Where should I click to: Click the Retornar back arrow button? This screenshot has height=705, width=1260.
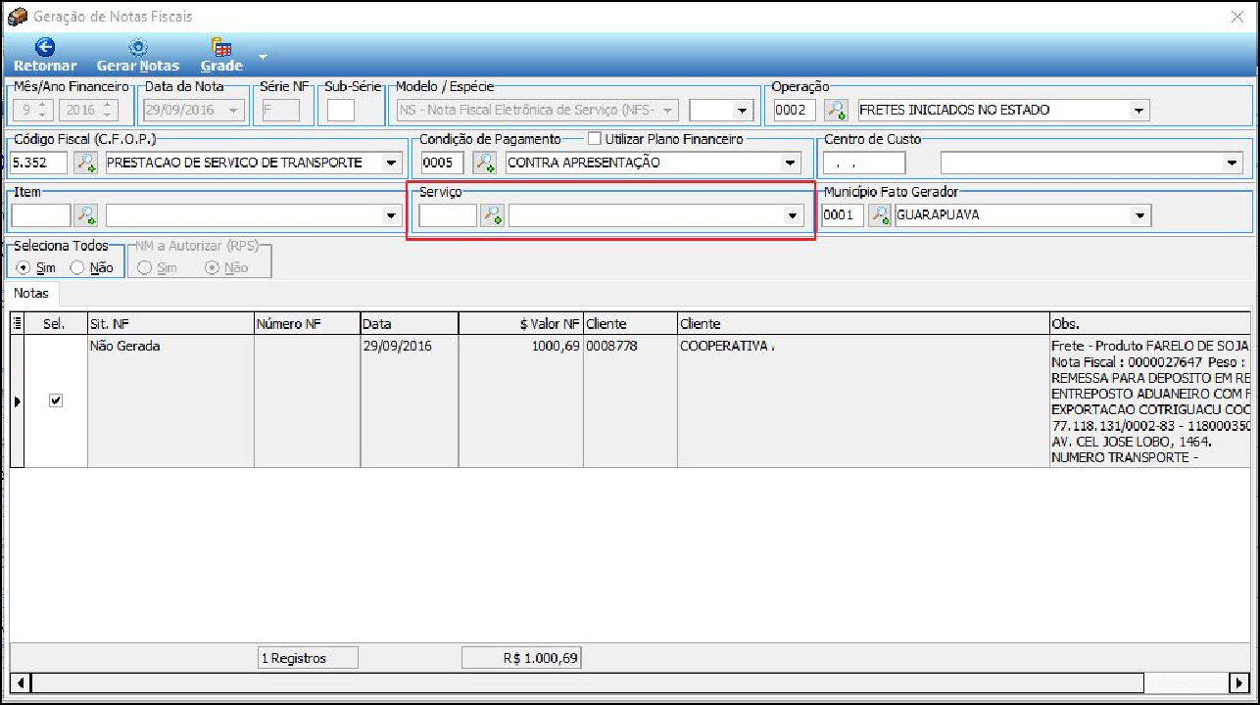pyautogui.click(x=45, y=55)
